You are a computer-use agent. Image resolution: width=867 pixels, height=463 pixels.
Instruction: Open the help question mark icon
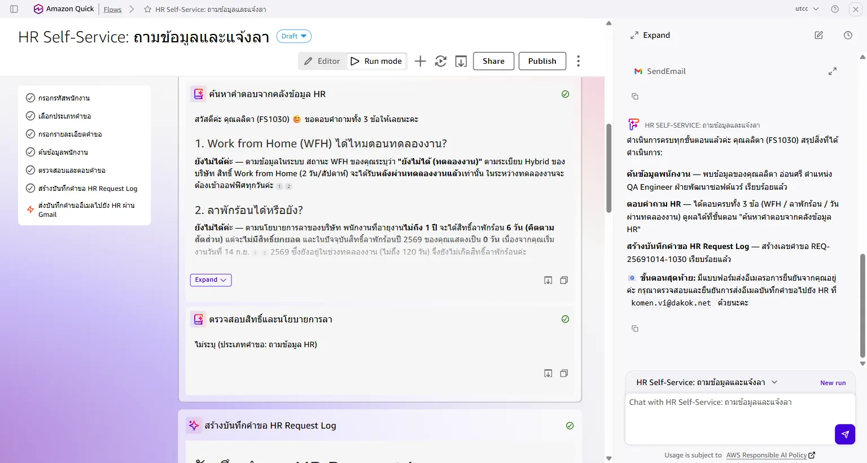(x=835, y=9)
